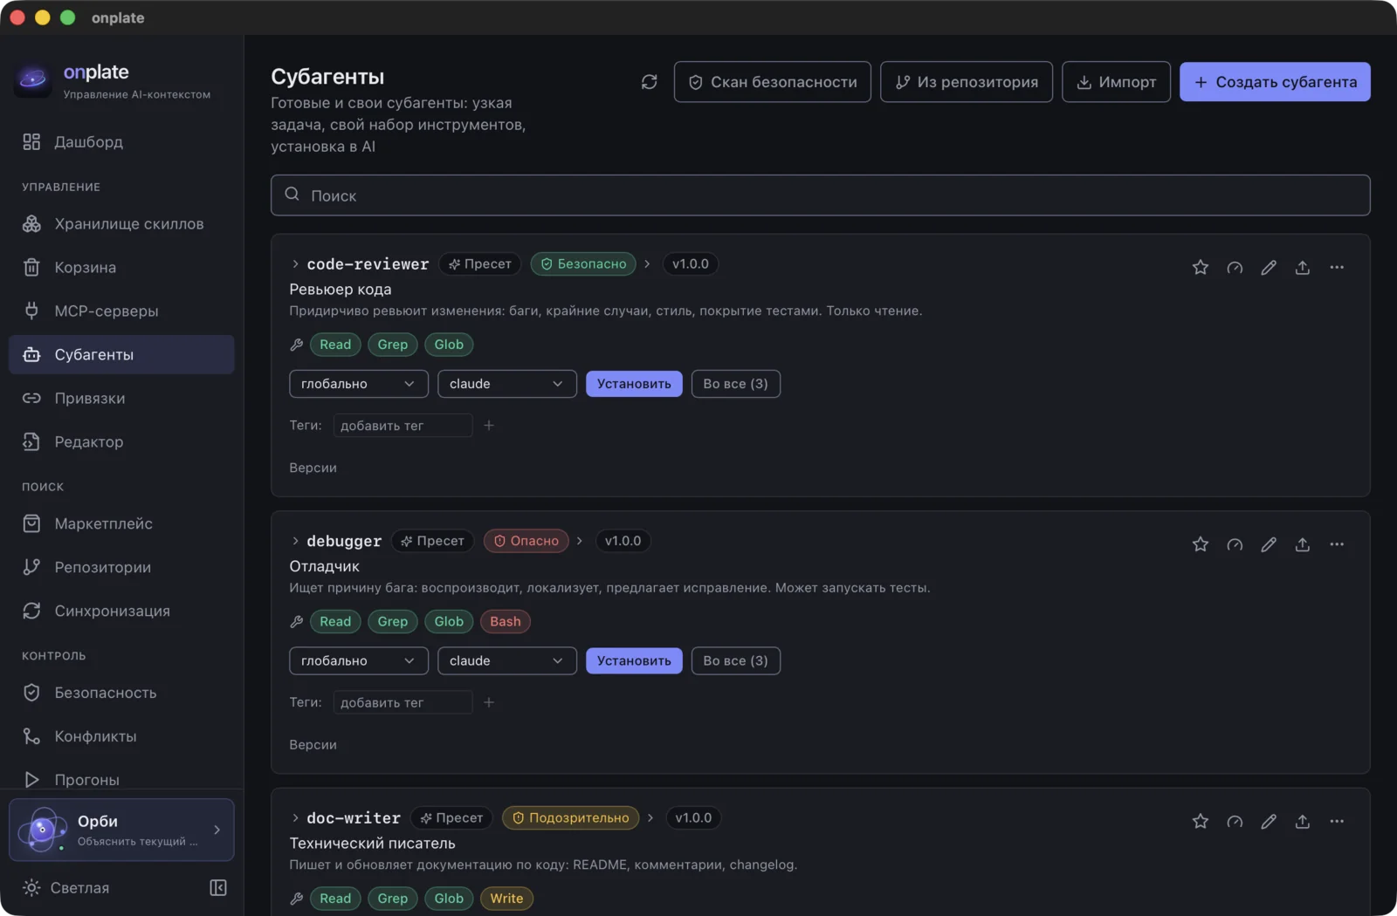Open more options for doc-writer

(1337, 822)
